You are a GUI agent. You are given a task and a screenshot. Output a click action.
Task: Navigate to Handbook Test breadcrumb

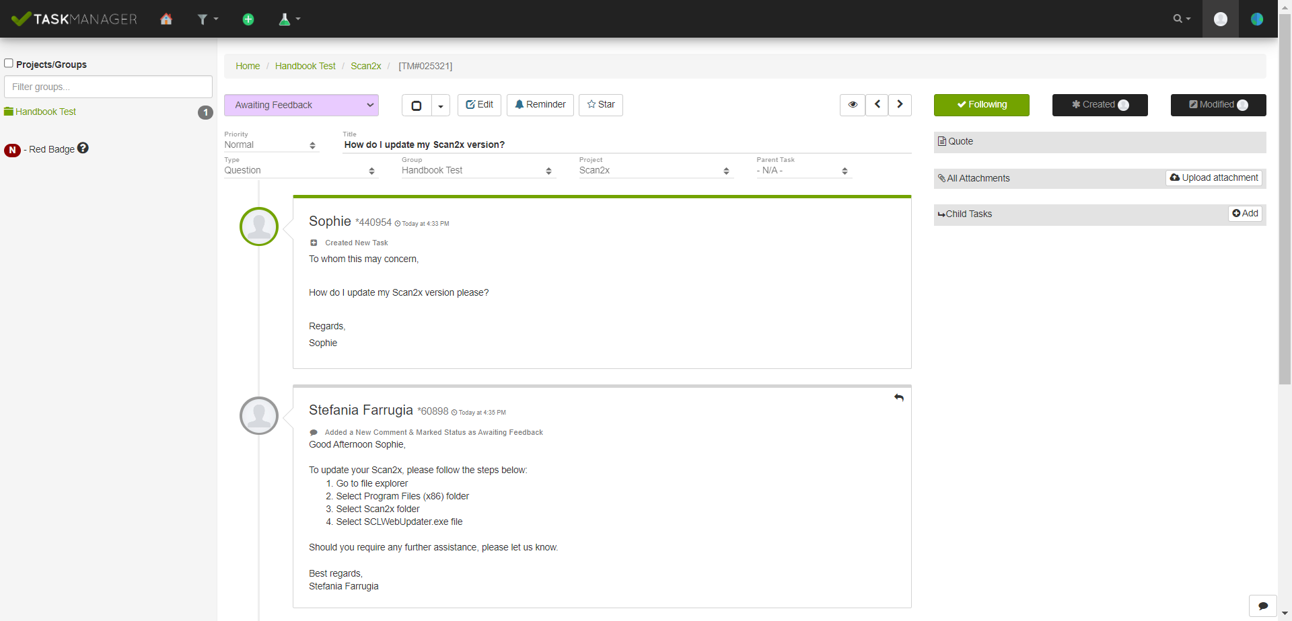(305, 66)
